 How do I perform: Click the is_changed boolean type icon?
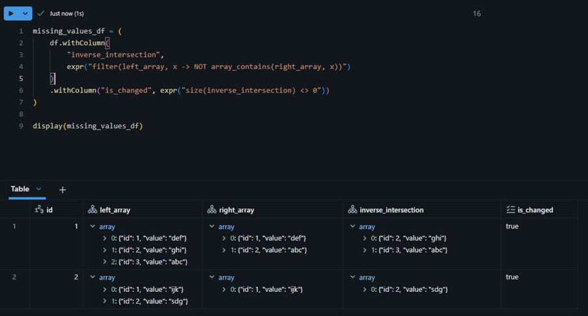pos(511,210)
